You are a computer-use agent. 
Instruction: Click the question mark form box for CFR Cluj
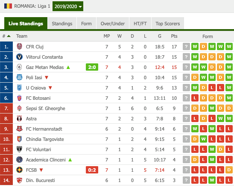186,47
